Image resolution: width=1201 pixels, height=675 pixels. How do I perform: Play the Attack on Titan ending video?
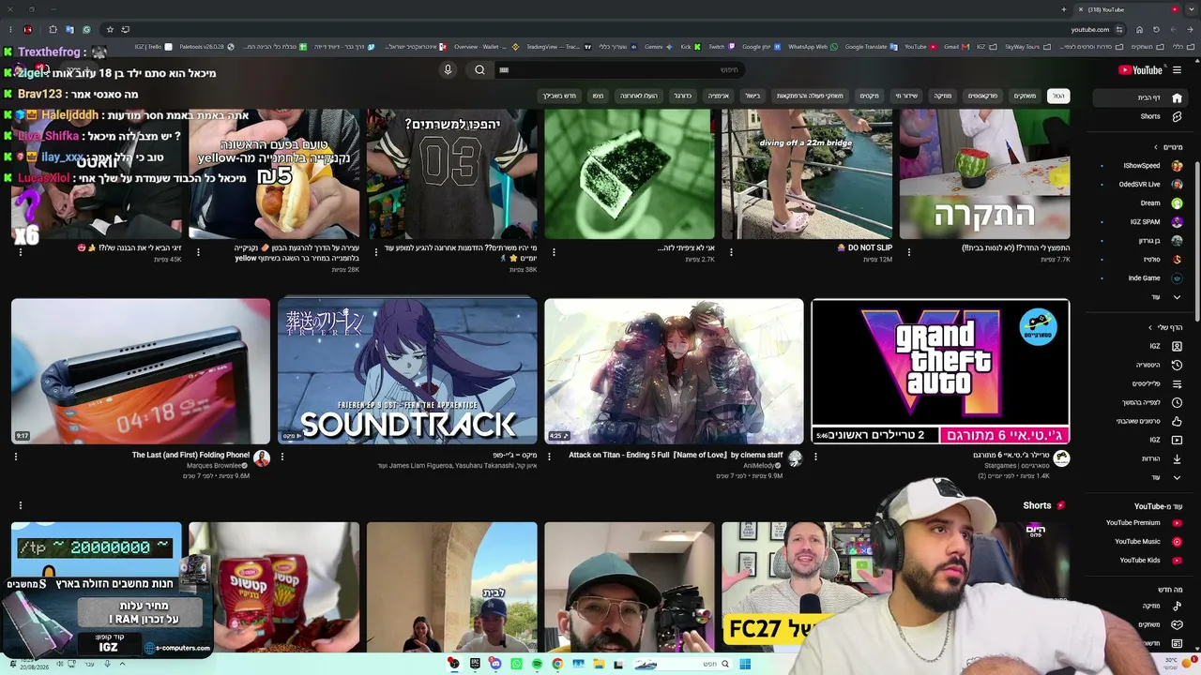pos(674,371)
